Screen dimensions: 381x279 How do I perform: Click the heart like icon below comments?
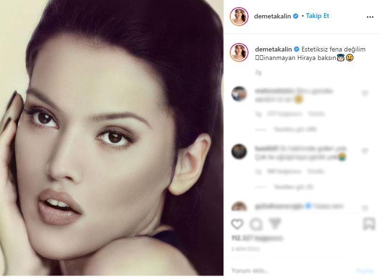click(237, 224)
